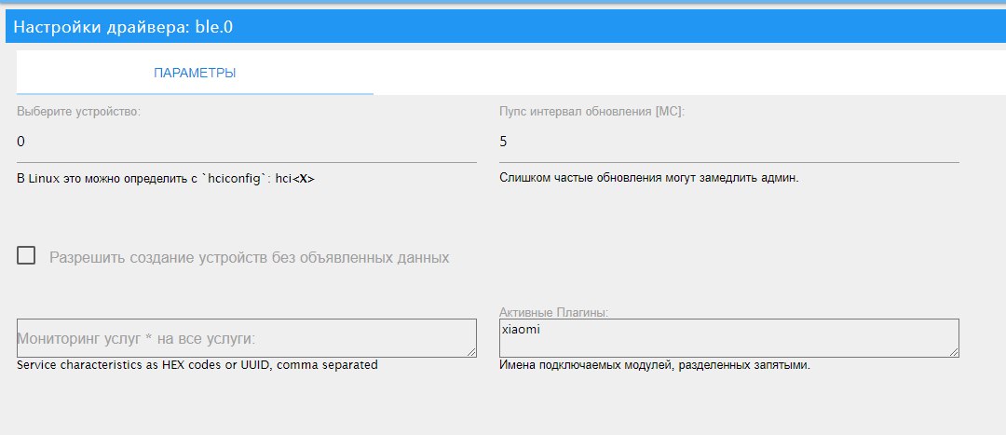Click the hciconfig hint text
Image resolution: width=1006 pixels, height=435 pixels.
pyautogui.click(x=166, y=179)
